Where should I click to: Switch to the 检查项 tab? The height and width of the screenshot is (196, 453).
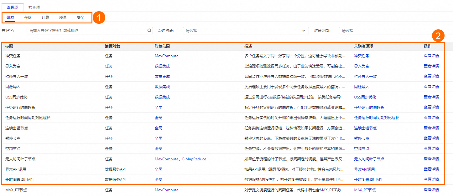click(34, 7)
